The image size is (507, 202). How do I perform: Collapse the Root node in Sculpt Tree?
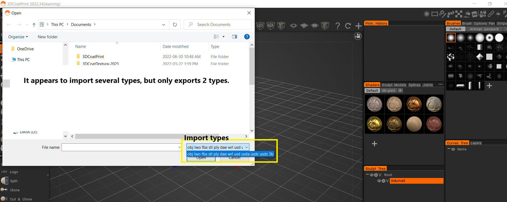pos(367,175)
